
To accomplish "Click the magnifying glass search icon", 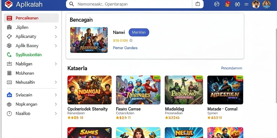I will [x=71, y=4].
